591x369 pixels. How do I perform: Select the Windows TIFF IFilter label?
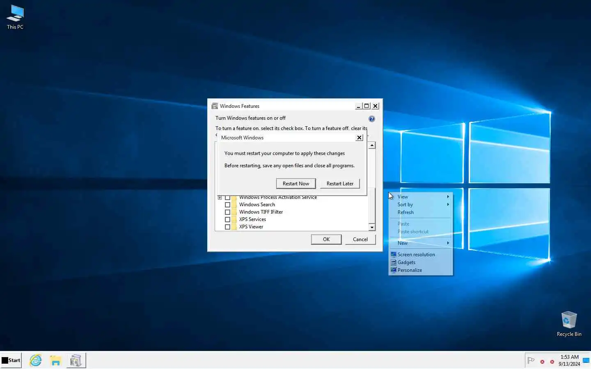[x=261, y=212]
